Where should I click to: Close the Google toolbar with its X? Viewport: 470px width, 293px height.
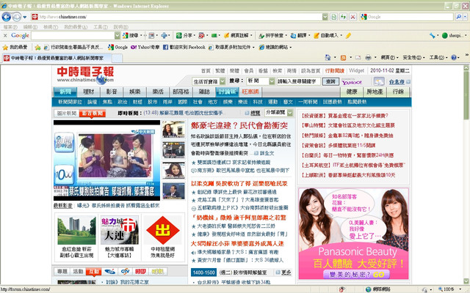5,35
